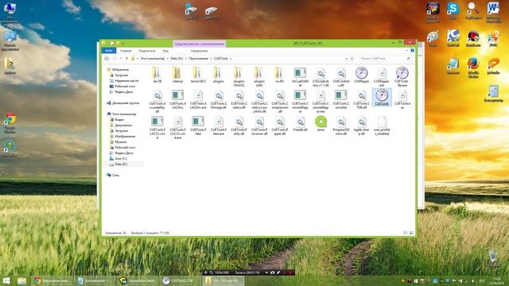Select CUETools.Compression.dll file
This screenshot has height=286, width=509.
click(279, 101)
